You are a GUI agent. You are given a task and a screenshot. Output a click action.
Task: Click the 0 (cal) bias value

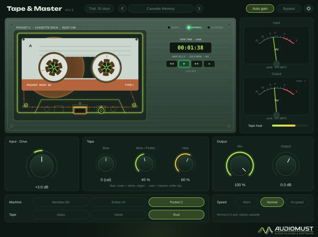(106, 180)
